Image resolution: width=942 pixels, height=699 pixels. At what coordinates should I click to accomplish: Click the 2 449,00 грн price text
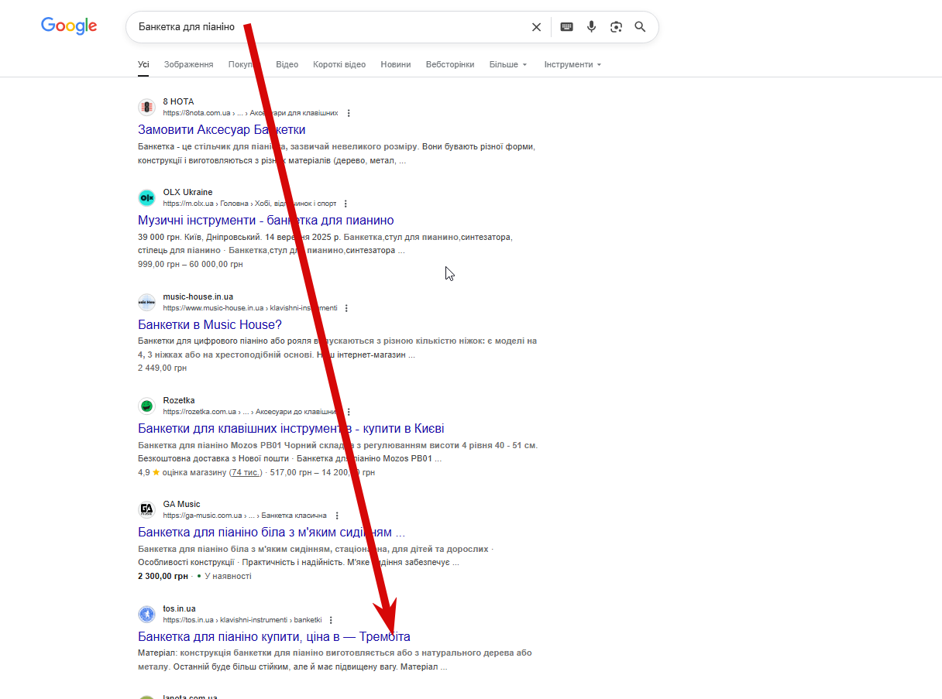[163, 368]
